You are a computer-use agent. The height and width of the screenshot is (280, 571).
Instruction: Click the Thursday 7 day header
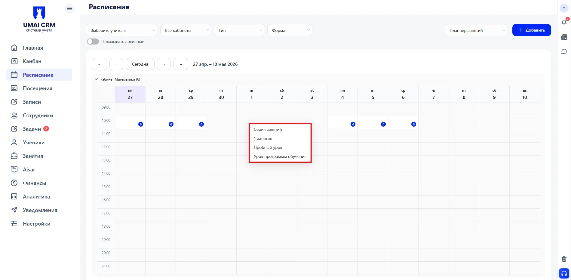434,94
